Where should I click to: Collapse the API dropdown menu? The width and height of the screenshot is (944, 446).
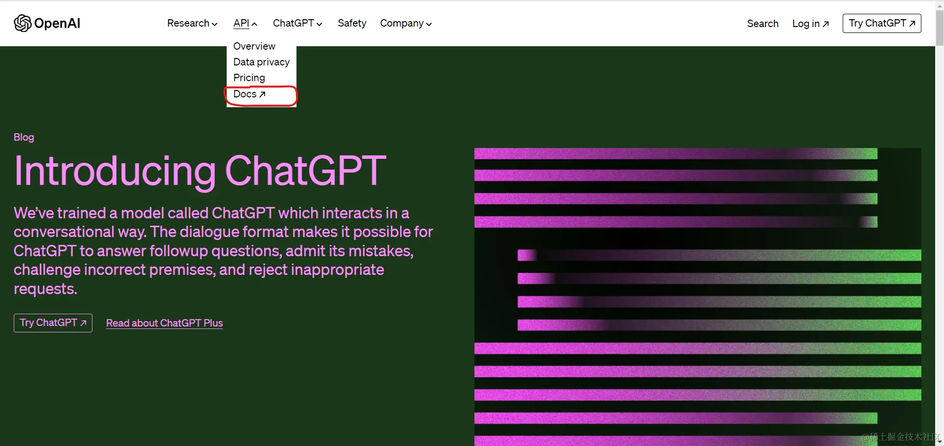pyautogui.click(x=245, y=23)
